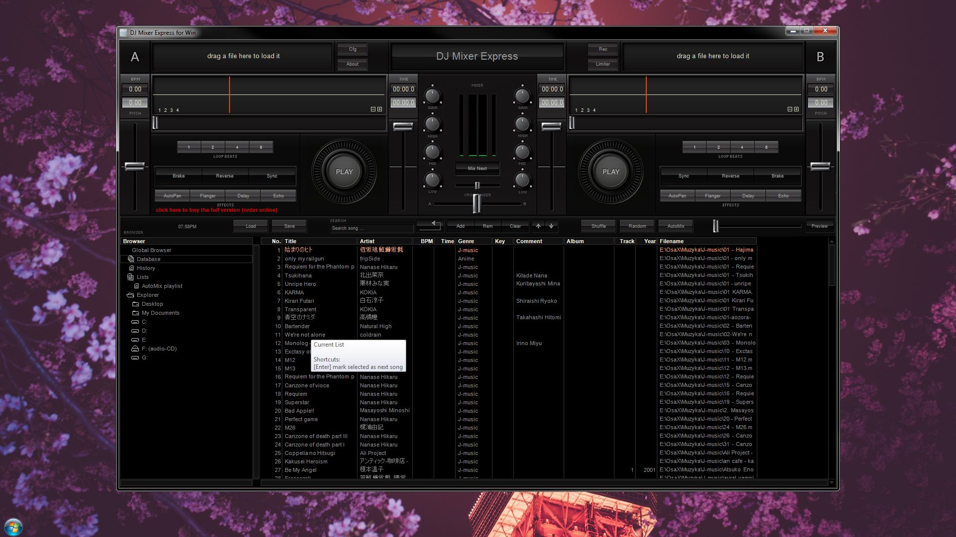Collapse the Explorer tree node

coord(129,295)
